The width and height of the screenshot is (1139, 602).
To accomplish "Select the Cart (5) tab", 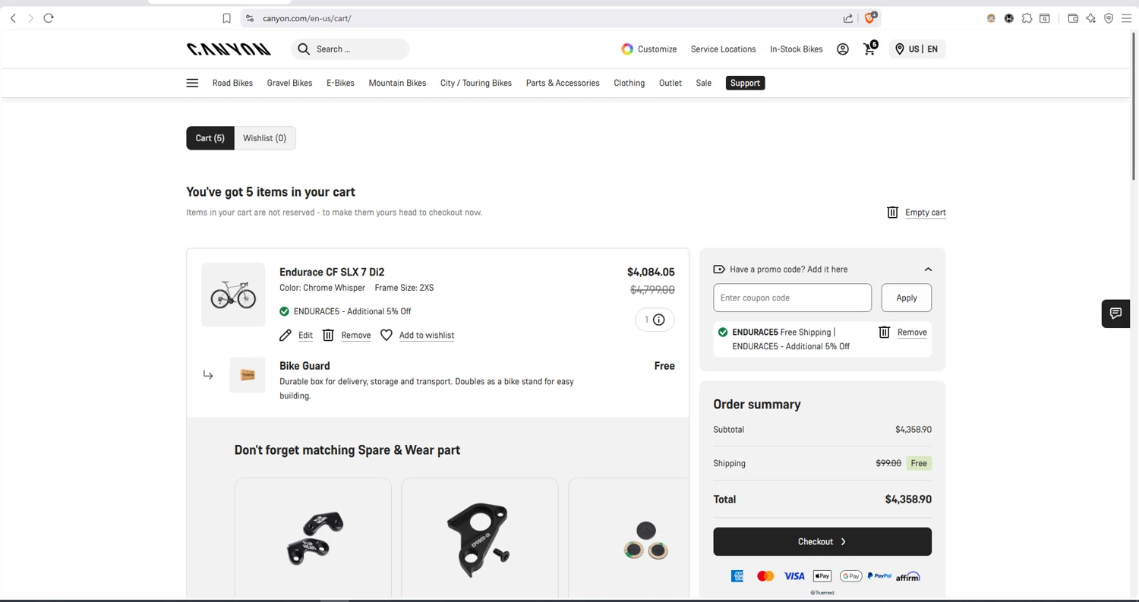I will pos(210,138).
